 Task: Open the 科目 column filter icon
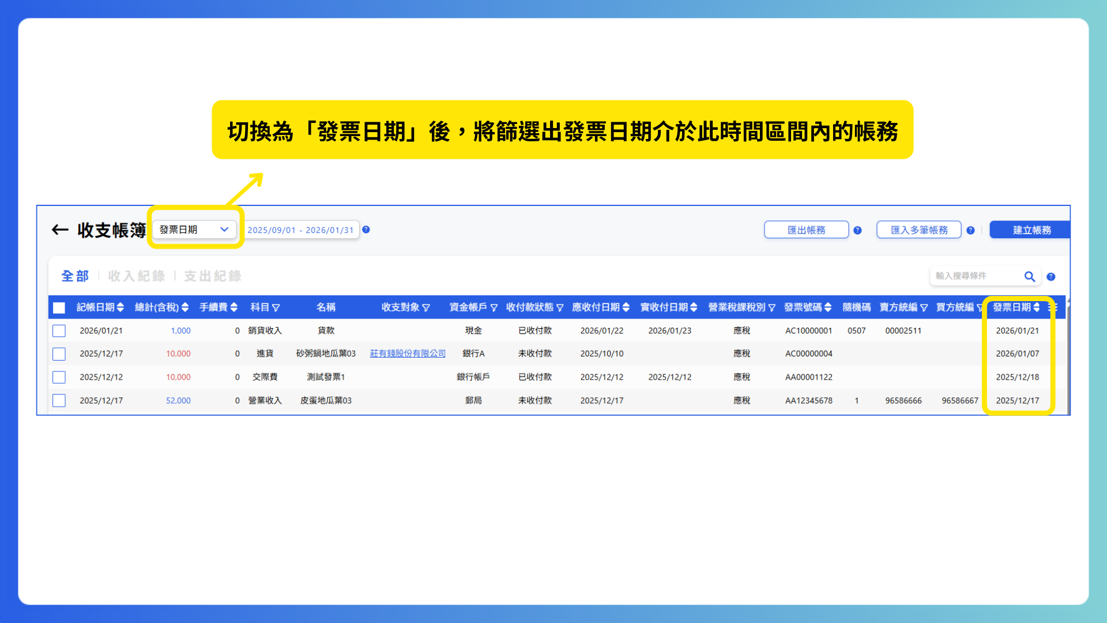point(276,308)
